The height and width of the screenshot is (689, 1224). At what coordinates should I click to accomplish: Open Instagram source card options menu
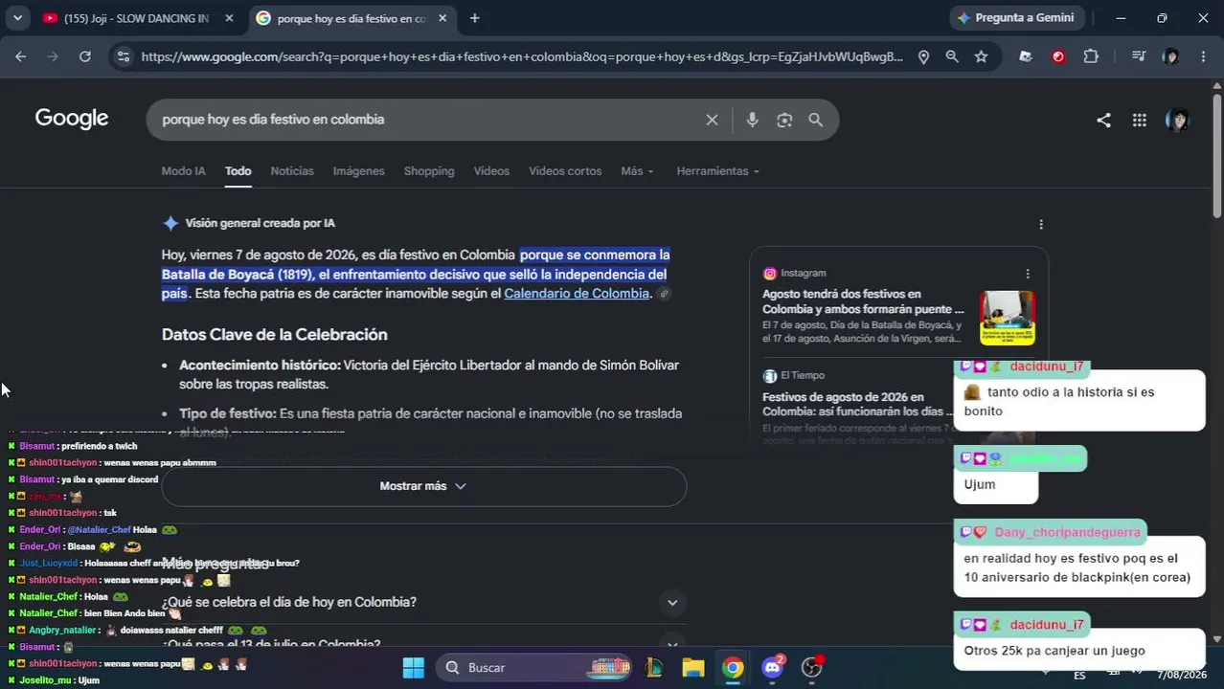1028,274
